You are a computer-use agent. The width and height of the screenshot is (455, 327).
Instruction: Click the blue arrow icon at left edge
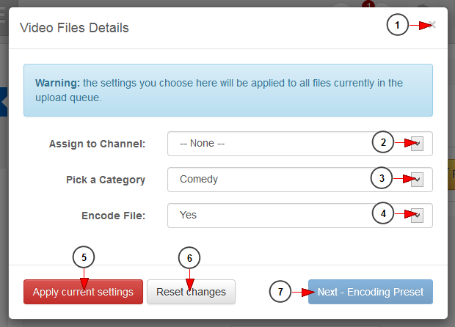point(4,102)
